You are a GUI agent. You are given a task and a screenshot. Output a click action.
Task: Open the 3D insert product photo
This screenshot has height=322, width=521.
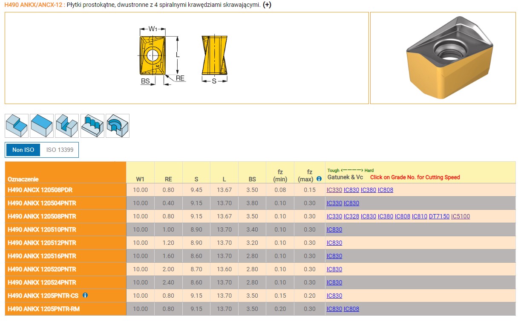pyautogui.click(x=443, y=58)
